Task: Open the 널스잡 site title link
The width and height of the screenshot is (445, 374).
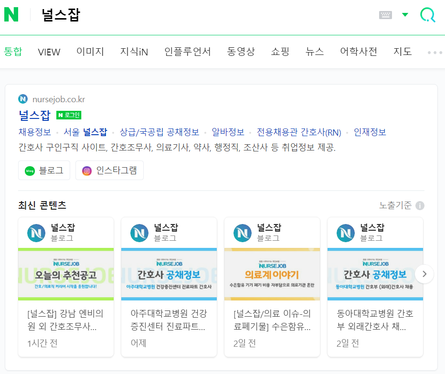Action: point(35,115)
